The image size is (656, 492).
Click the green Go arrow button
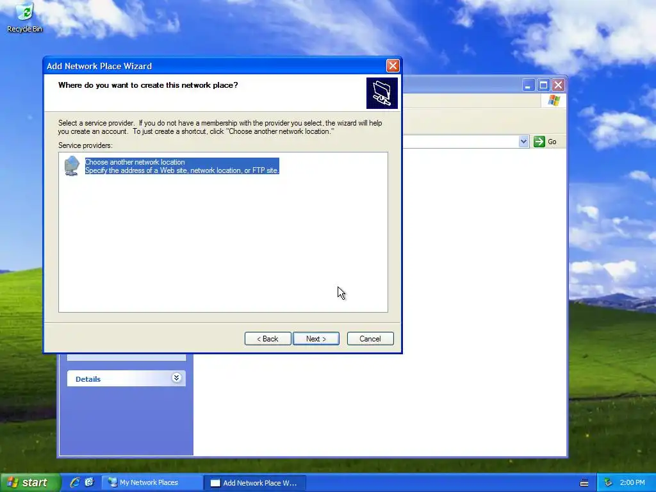click(539, 142)
